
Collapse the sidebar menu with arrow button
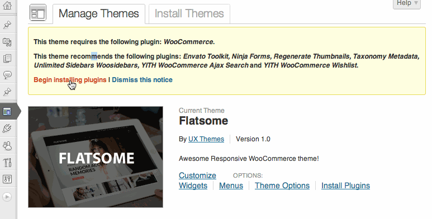pyautogui.click(x=7, y=197)
